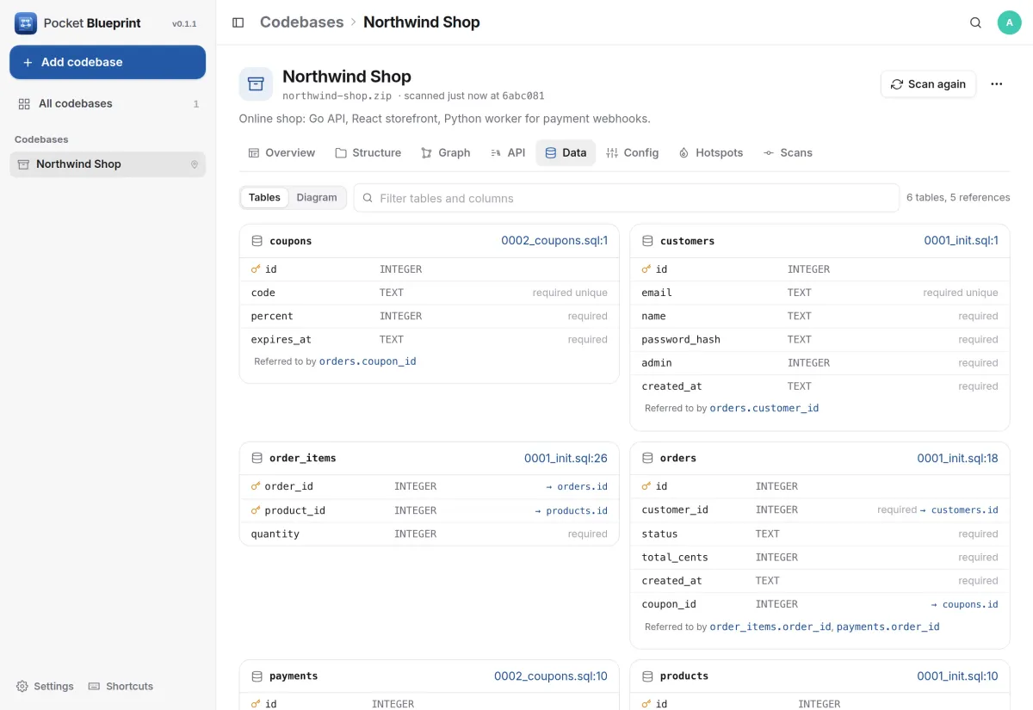The image size is (1033, 710).
Task: Select Northwind Shop in the sidebar
Action: pos(108,164)
